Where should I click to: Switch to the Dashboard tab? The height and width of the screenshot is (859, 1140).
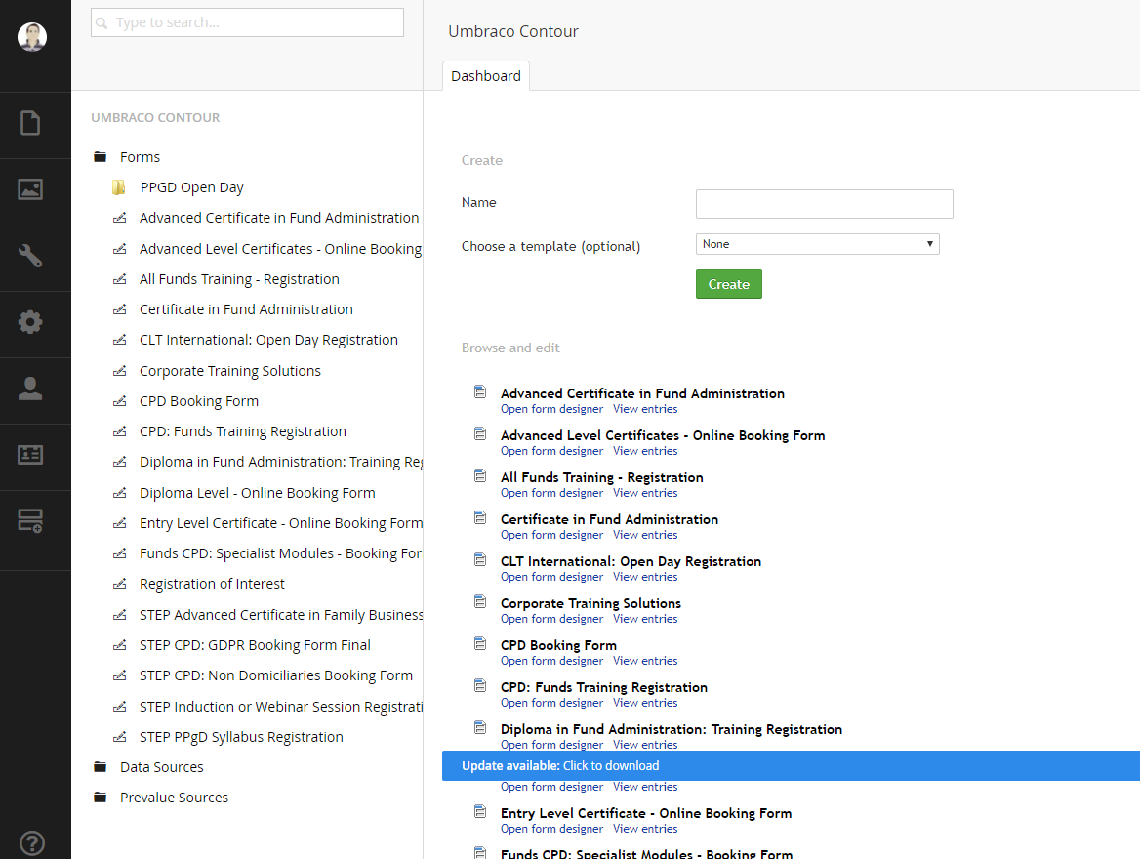click(486, 75)
